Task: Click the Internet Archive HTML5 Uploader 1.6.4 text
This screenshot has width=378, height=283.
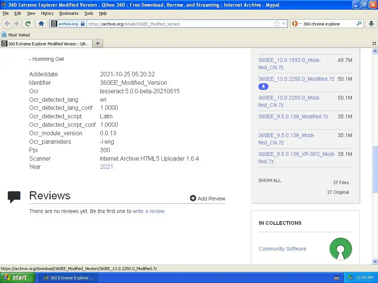Action: [x=149, y=158]
